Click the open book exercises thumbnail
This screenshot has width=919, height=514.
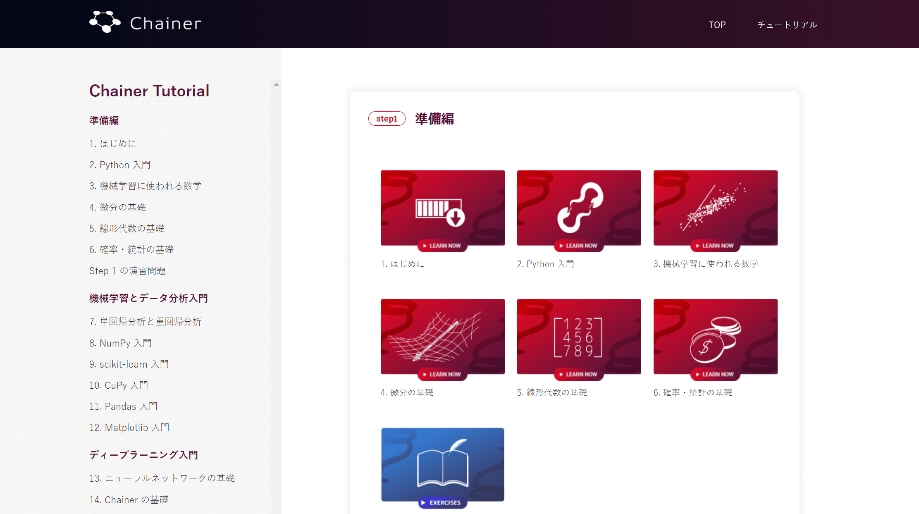(443, 465)
